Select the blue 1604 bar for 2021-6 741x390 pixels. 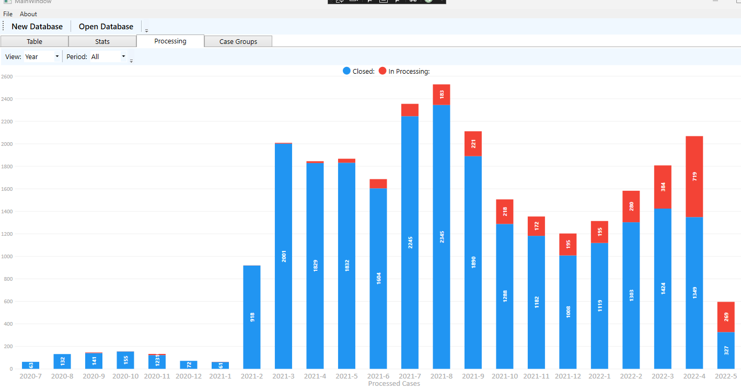coord(378,279)
